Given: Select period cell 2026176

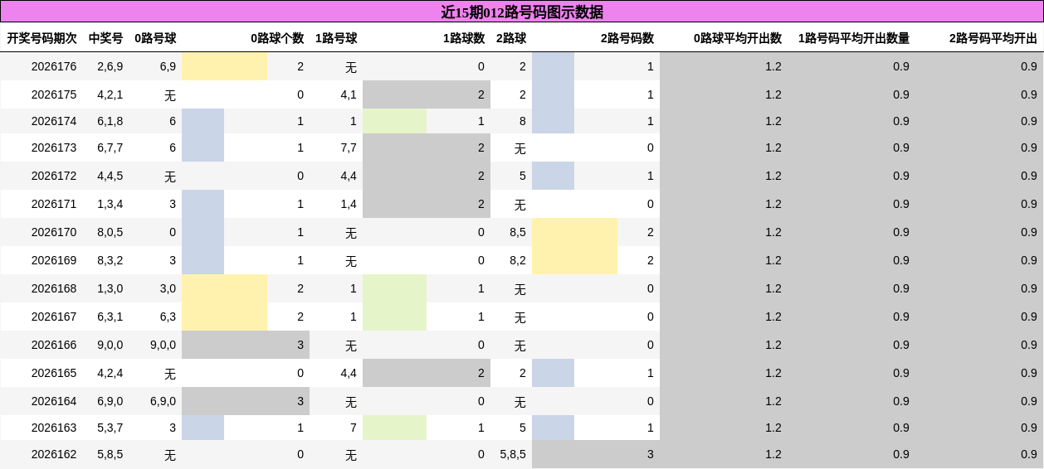Looking at the screenshot, I should click(x=54, y=66).
